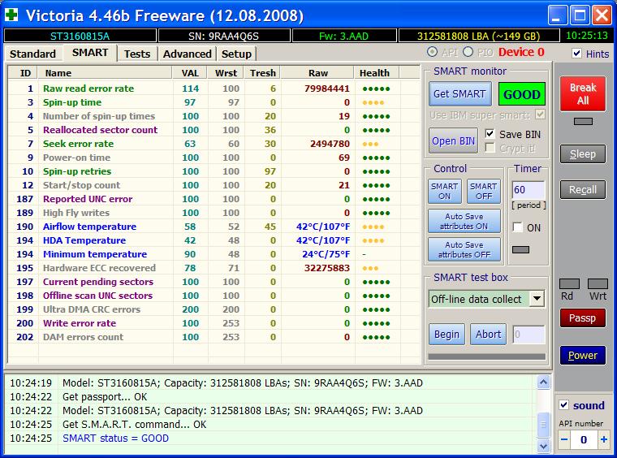Open the Tests tab
The image size is (617, 458).
[x=137, y=54]
